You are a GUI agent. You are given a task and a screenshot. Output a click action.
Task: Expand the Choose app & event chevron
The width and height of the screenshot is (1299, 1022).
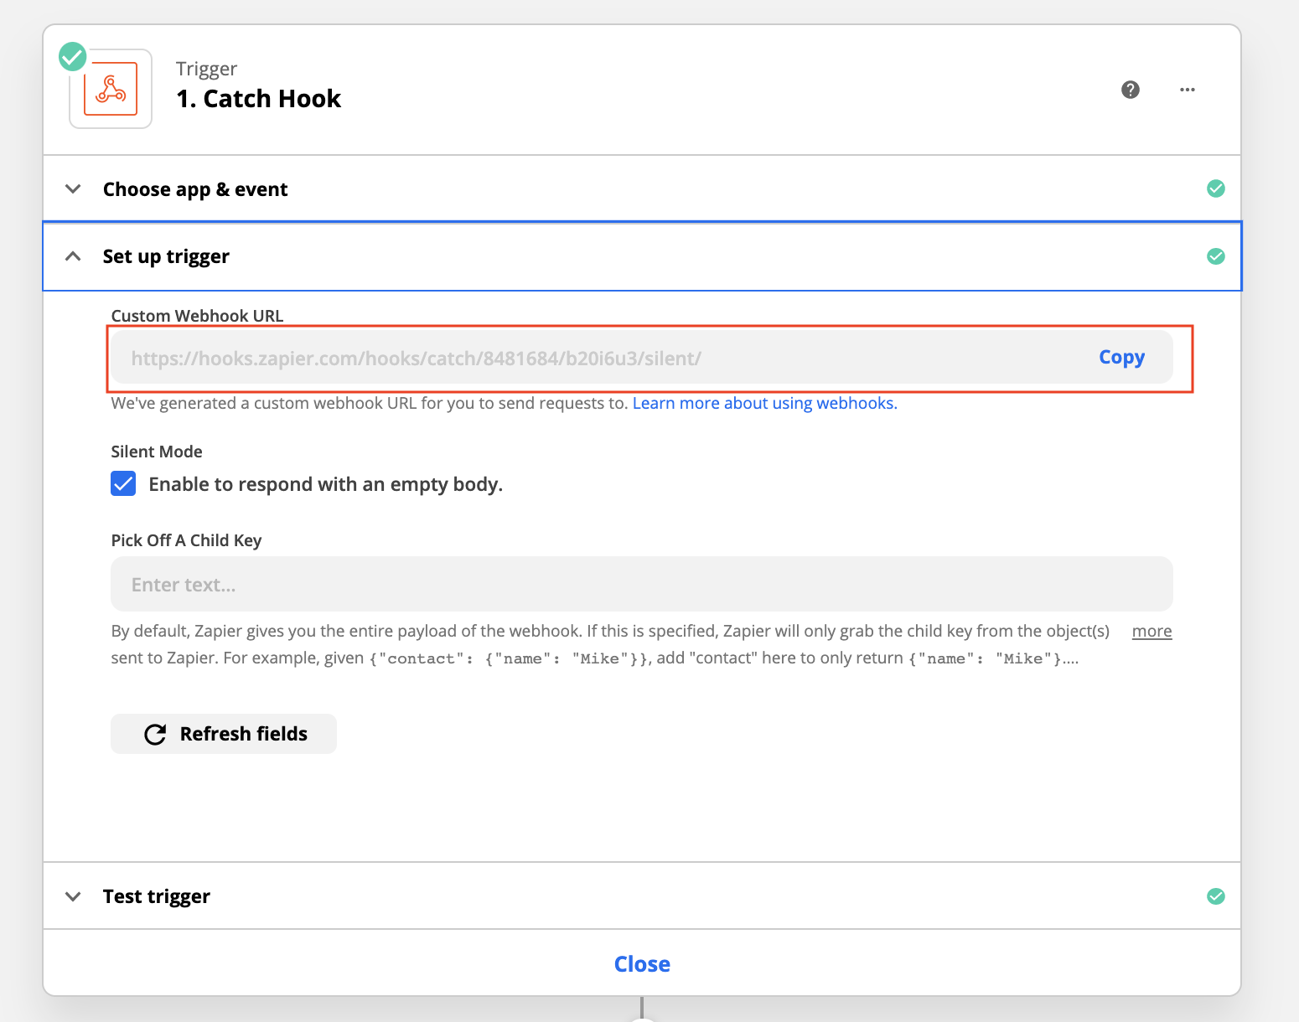click(x=74, y=189)
